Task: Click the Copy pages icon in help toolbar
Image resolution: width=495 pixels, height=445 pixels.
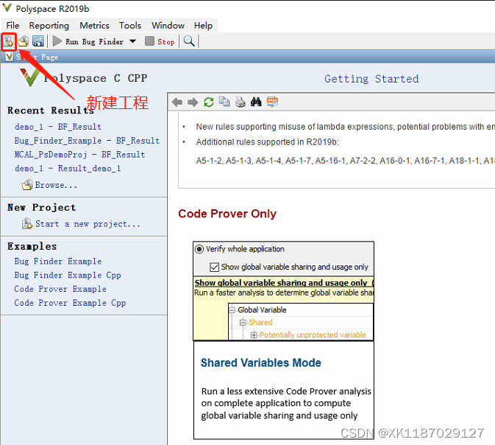Action: pos(224,102)
